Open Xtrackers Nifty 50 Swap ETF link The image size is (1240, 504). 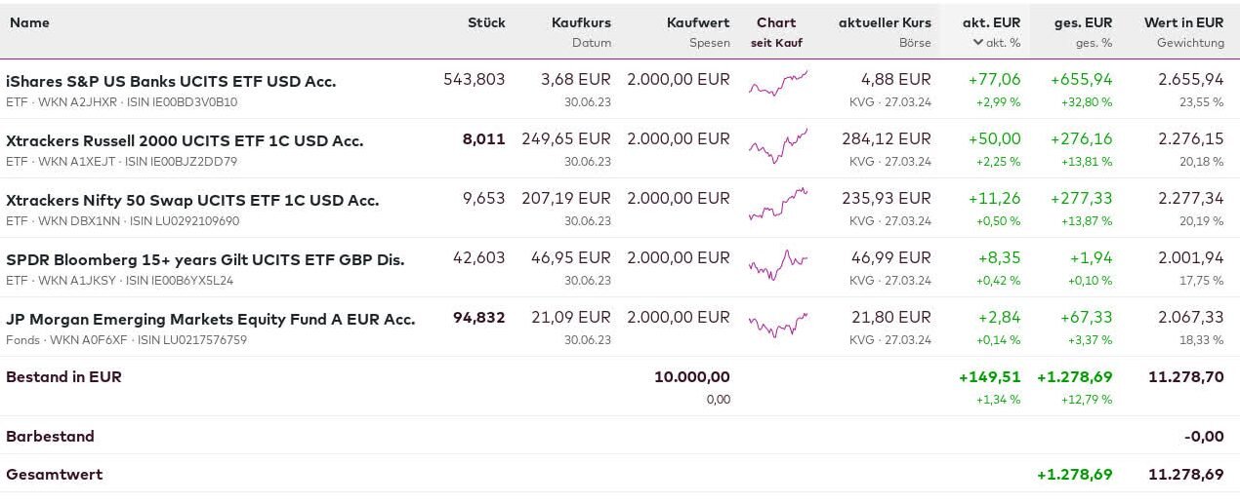point(192,201)
